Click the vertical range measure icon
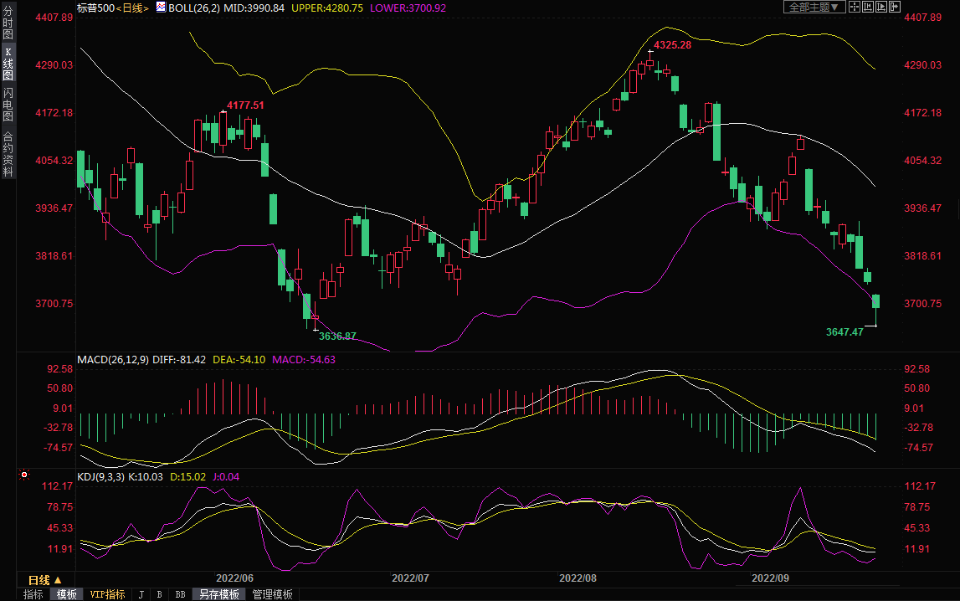The image size is (960, 601). 868,7
